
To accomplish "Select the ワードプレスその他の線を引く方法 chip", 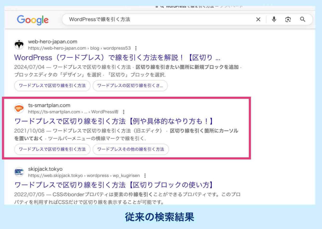I will (x=130, y=149).
